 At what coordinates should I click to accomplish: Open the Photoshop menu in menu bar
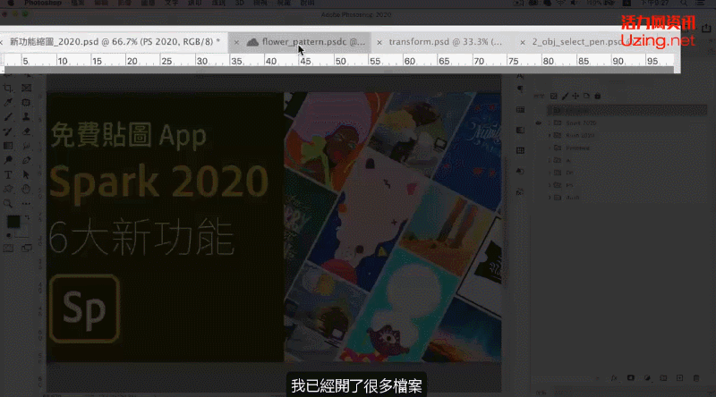tap(43, 3)
